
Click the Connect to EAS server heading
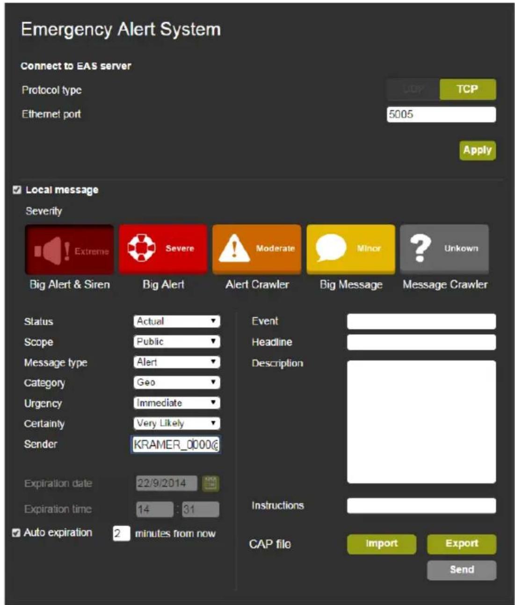coord(76,66)
